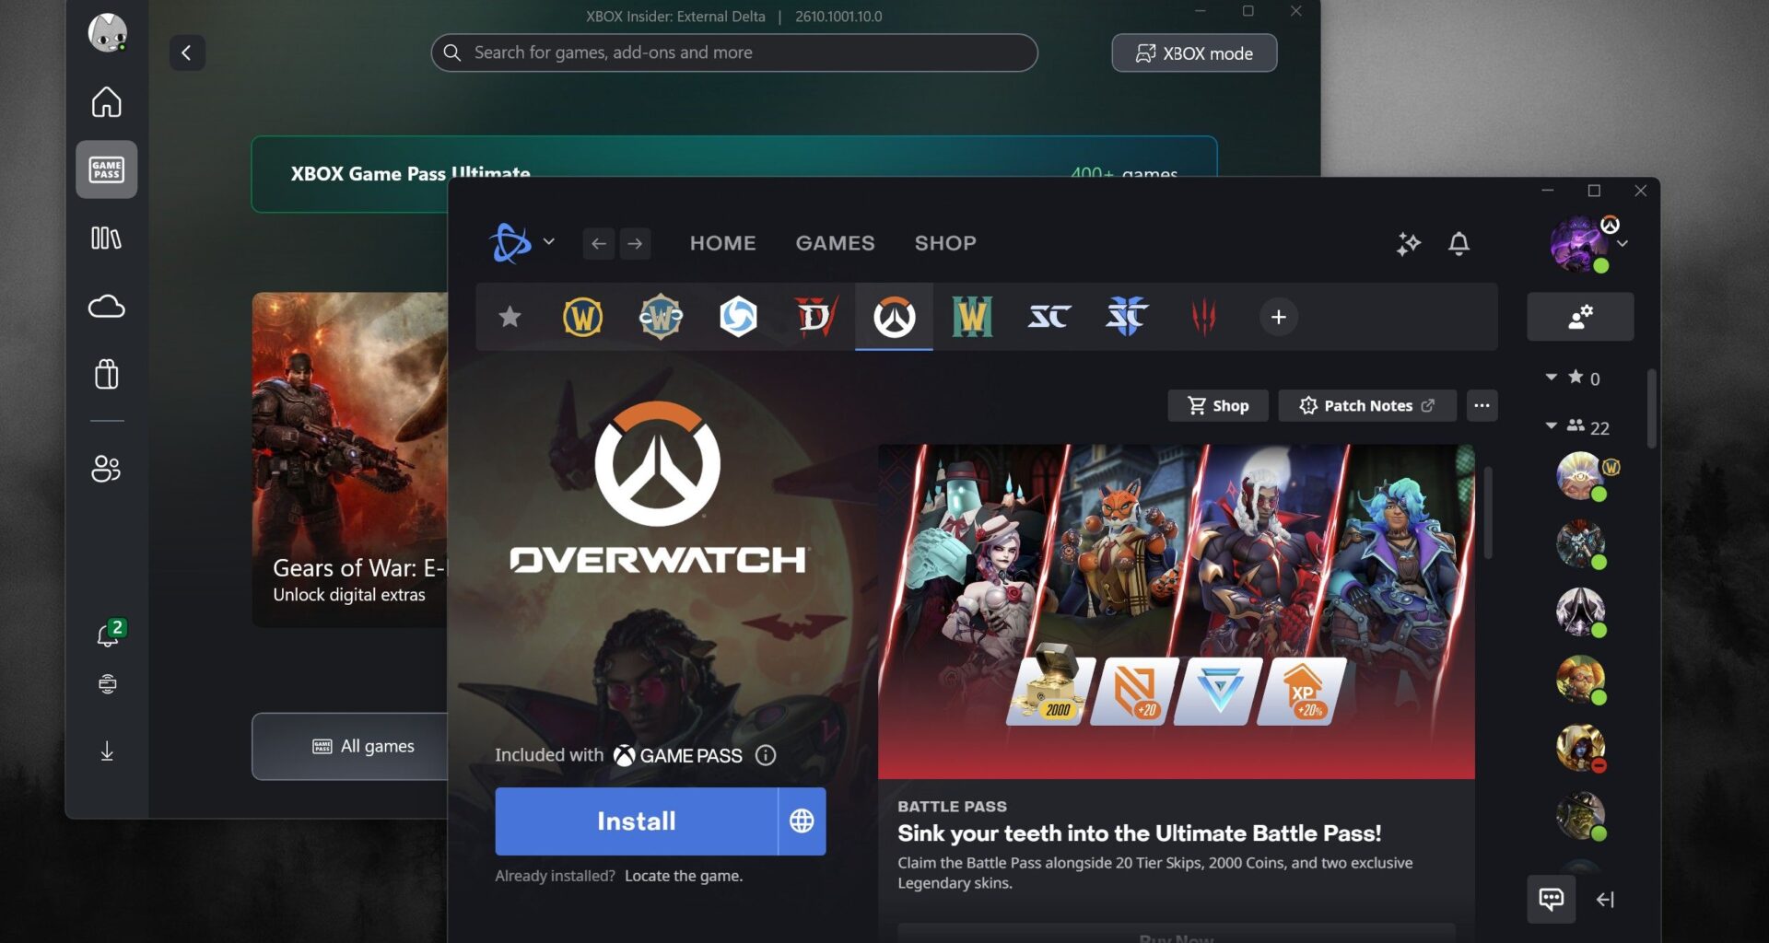This screenshot has width=1769, height=943.
Task: Open chat window icon in Battle.net
Action: (1552, 900)
